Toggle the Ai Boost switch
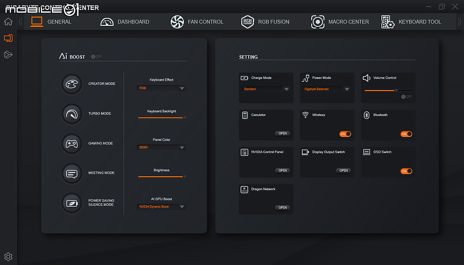 coord(96,56)
